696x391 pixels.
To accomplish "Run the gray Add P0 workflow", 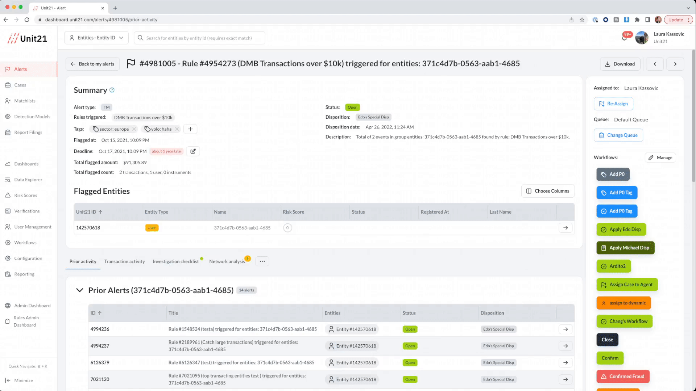I will point(613,175).
